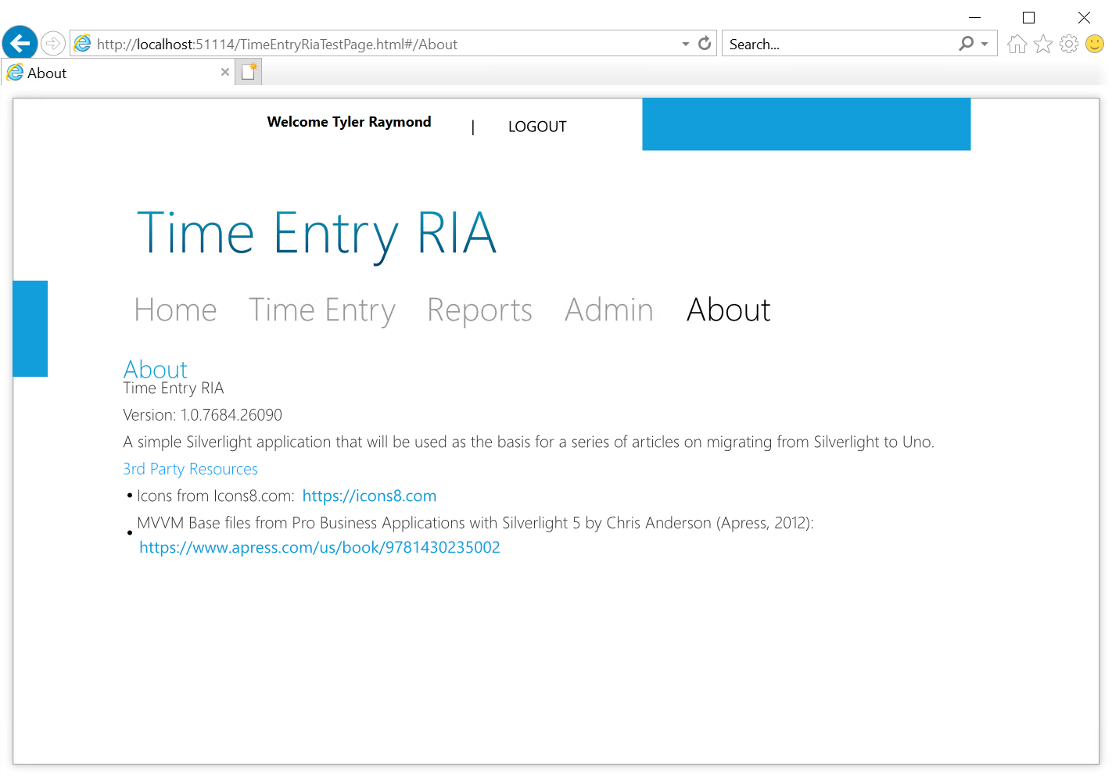This screenshot has width=1112, height=777.
Task: Click the Welcome Tyler Raymond text
Action: [349, 122]
